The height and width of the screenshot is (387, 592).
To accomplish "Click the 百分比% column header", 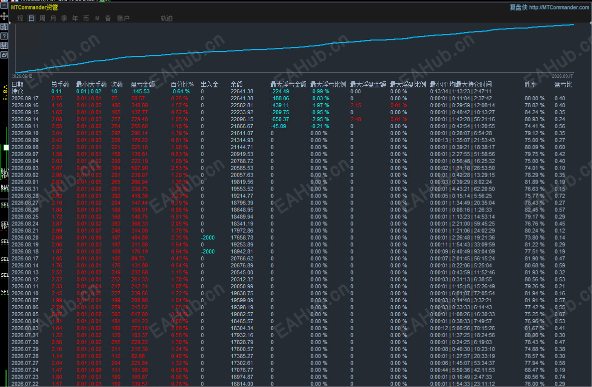I will (182, 84).
